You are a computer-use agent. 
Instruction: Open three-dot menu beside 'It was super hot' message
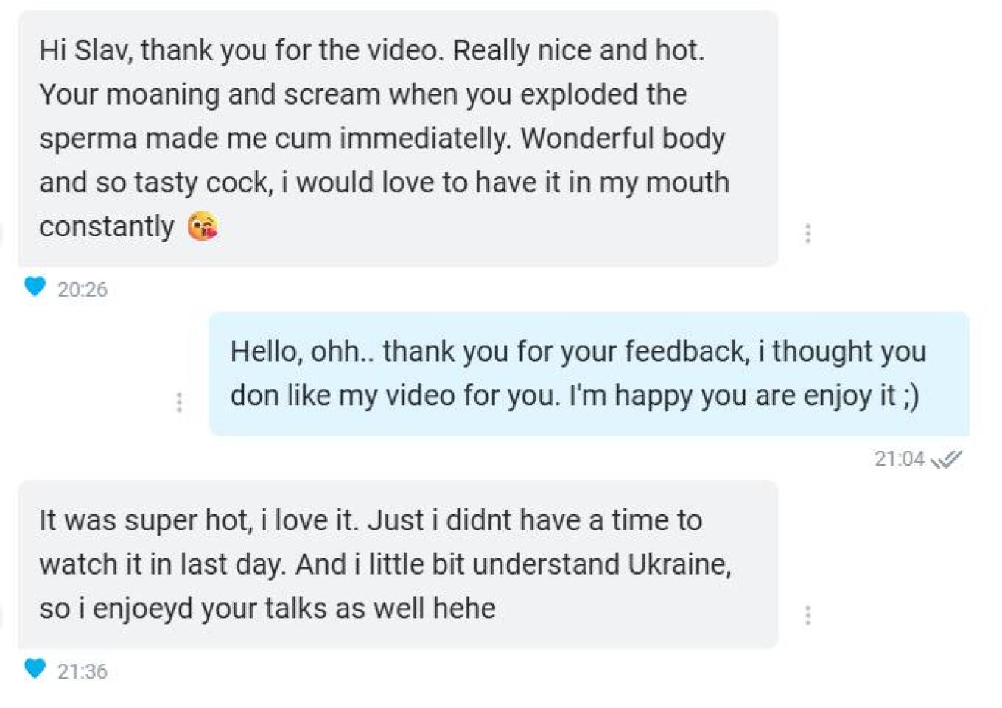click(808, 615)
